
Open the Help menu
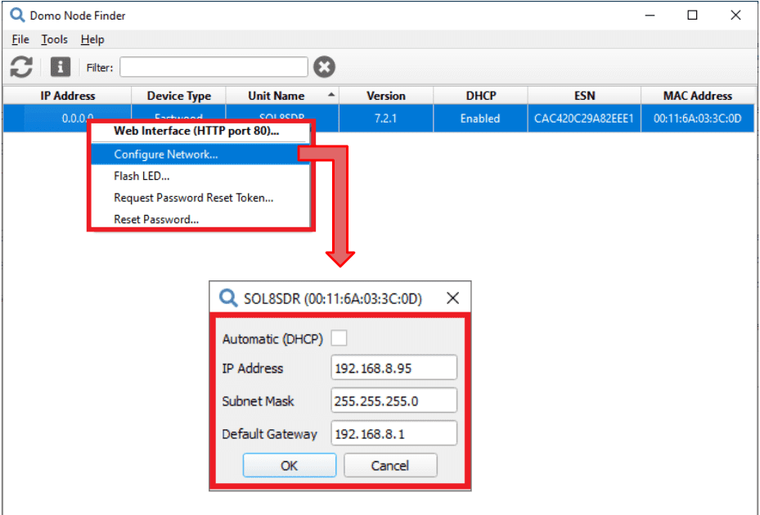[x=92, y=39]
